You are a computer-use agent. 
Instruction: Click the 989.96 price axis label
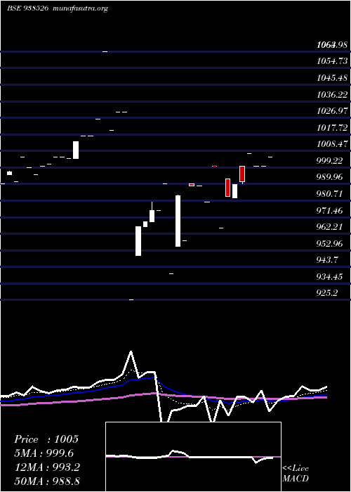tap(329, 177)
